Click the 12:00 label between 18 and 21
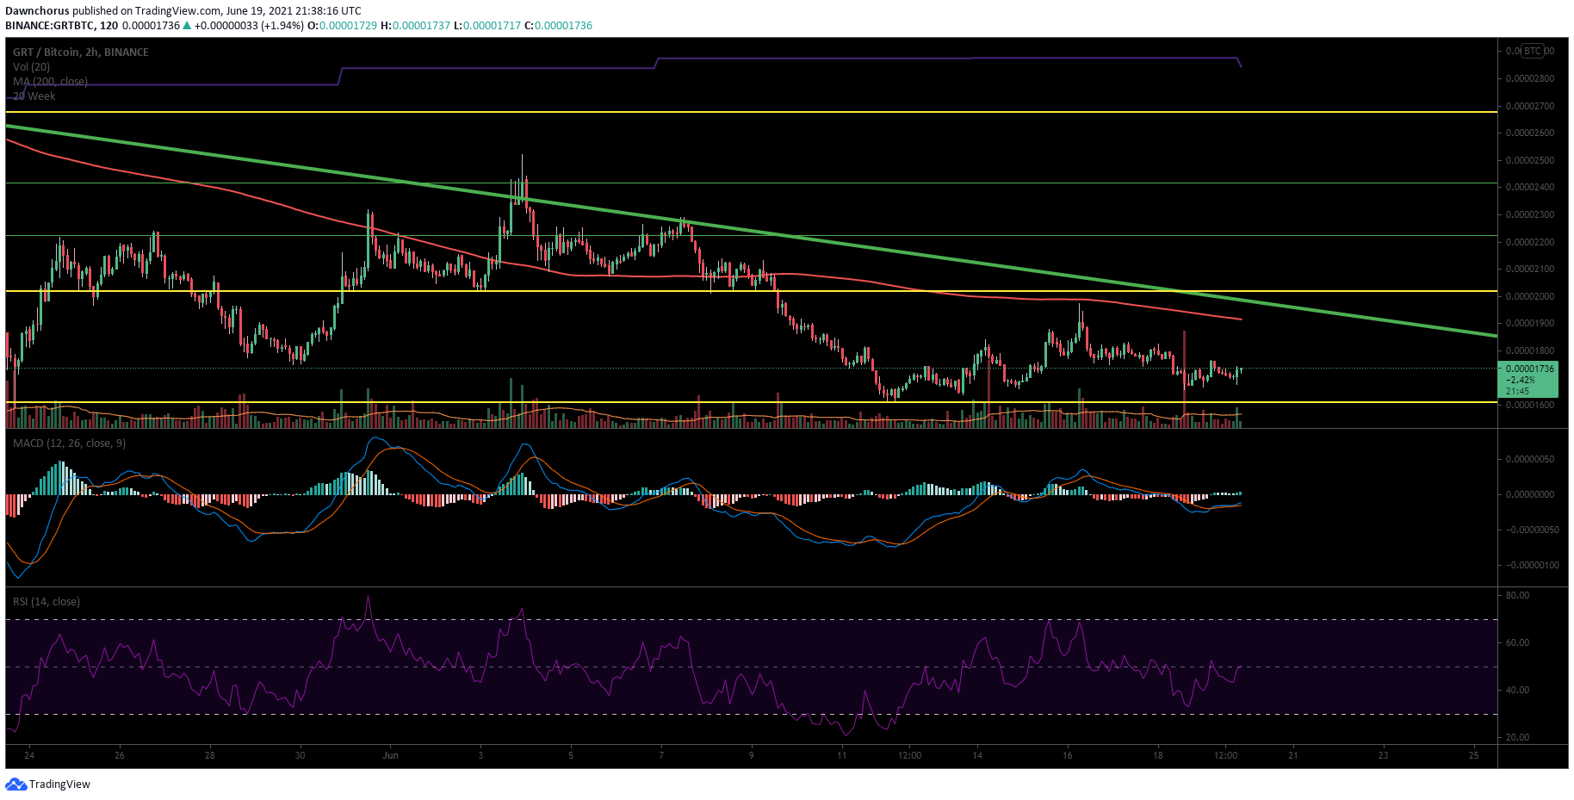Screen dimensions: 1574x800 tap(1225, 755)
